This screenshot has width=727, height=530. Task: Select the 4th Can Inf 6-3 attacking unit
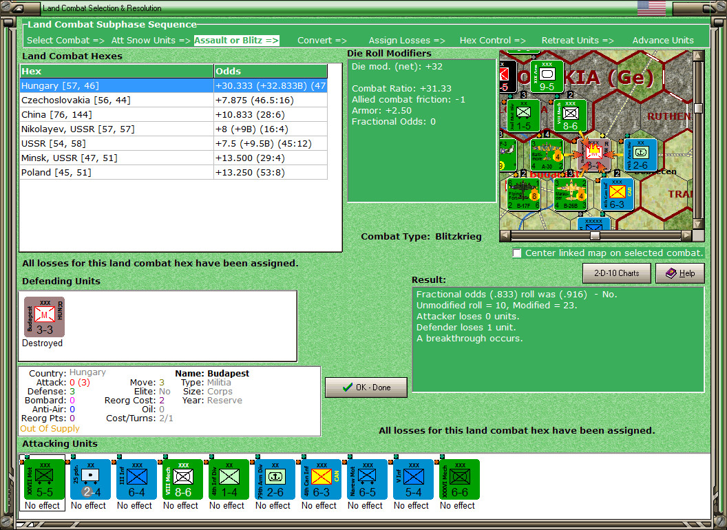click(322, 480)
